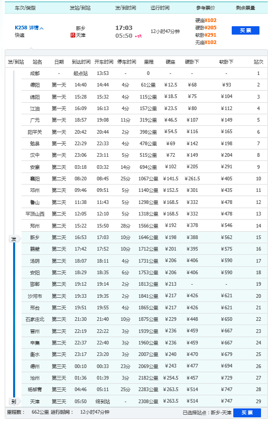Click the 里程 column header in stop table
The width and height of the screenshot is (272, 421).
click(149, 62)
